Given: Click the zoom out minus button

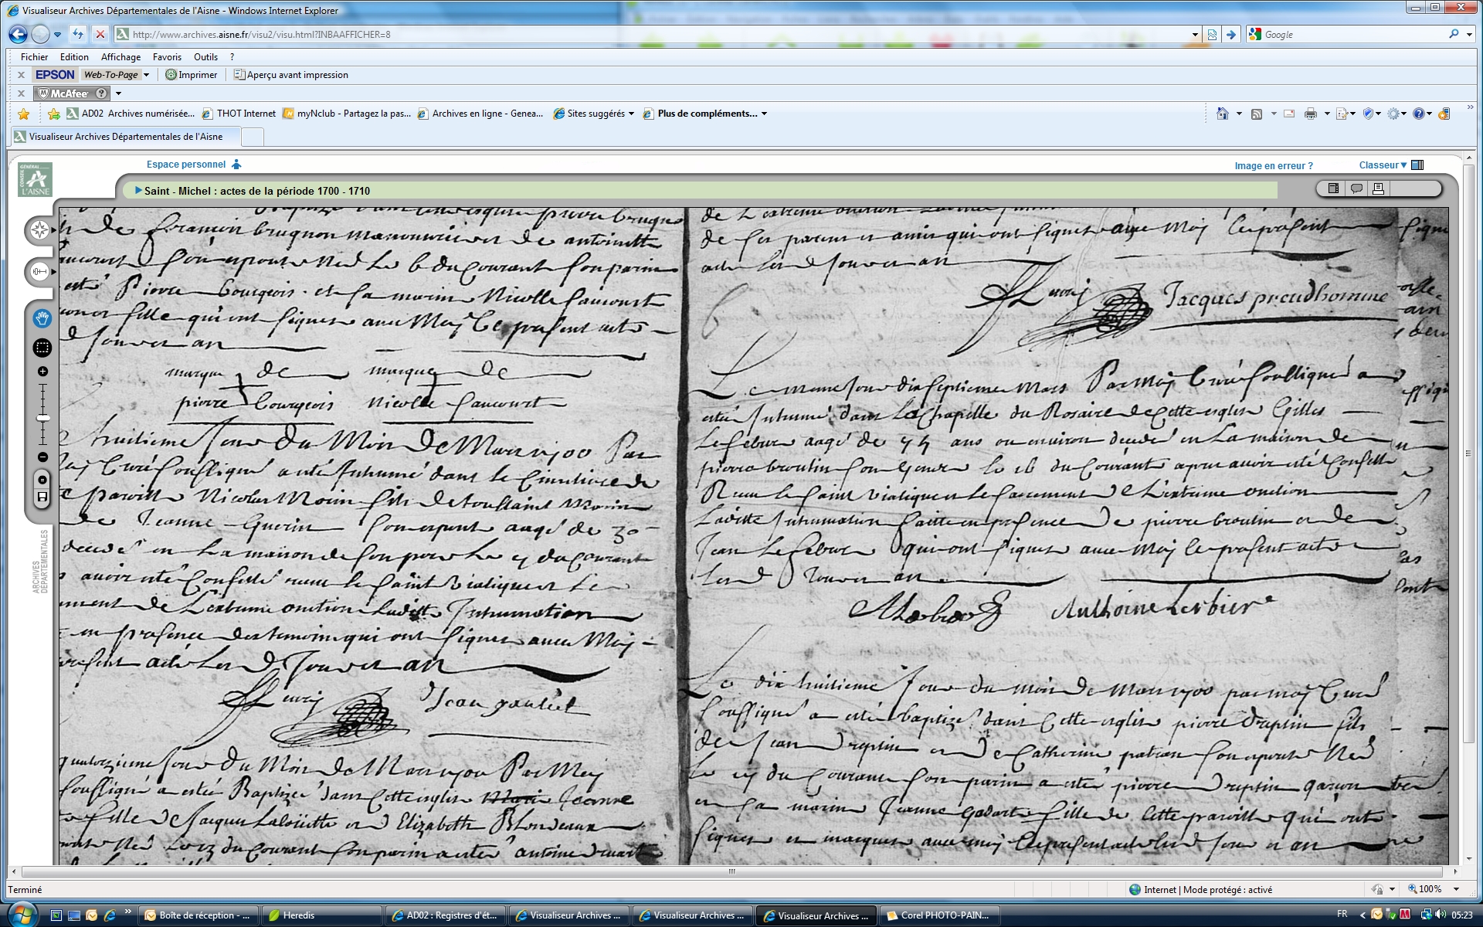Looking at the screenshot, I should coord(42,457).
